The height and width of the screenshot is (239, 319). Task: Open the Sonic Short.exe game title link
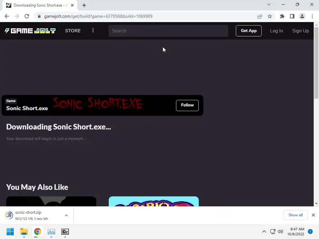(27, 108)
